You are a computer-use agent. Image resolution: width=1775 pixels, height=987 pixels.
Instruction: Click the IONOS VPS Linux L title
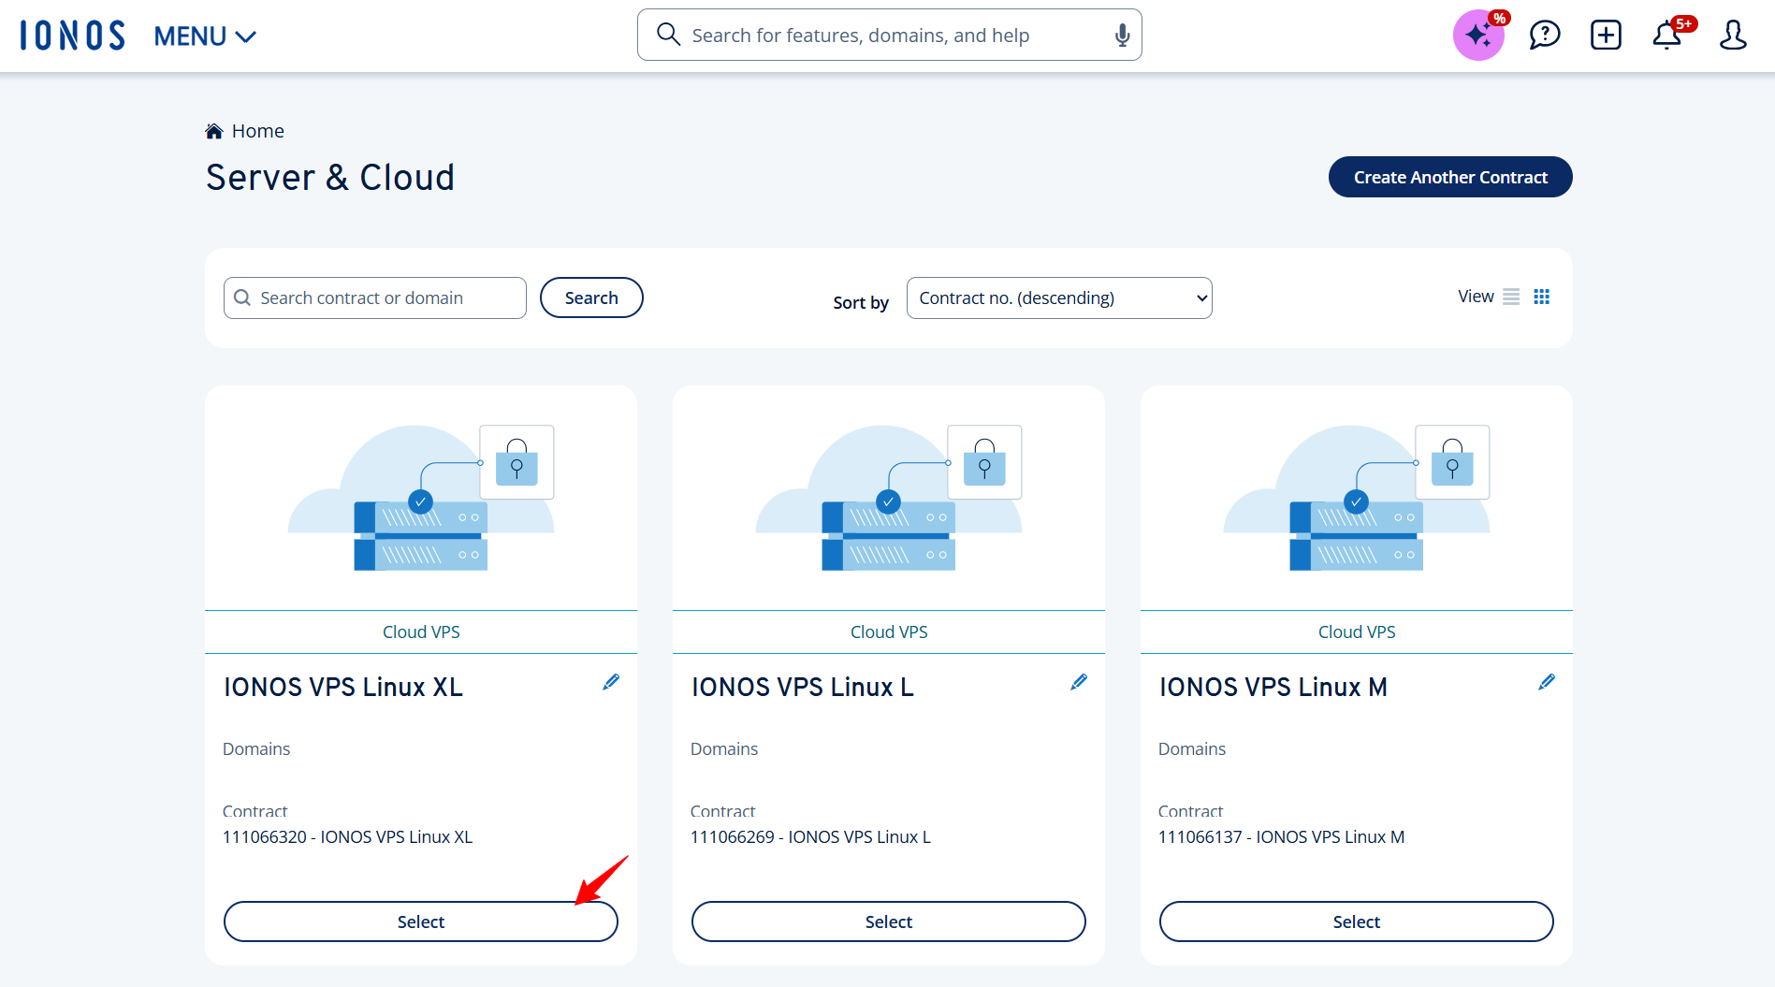click(x=803, y=687)
